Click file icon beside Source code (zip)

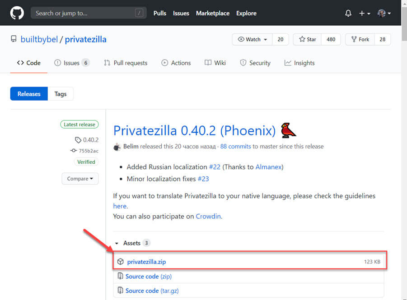tap(121, 276)
